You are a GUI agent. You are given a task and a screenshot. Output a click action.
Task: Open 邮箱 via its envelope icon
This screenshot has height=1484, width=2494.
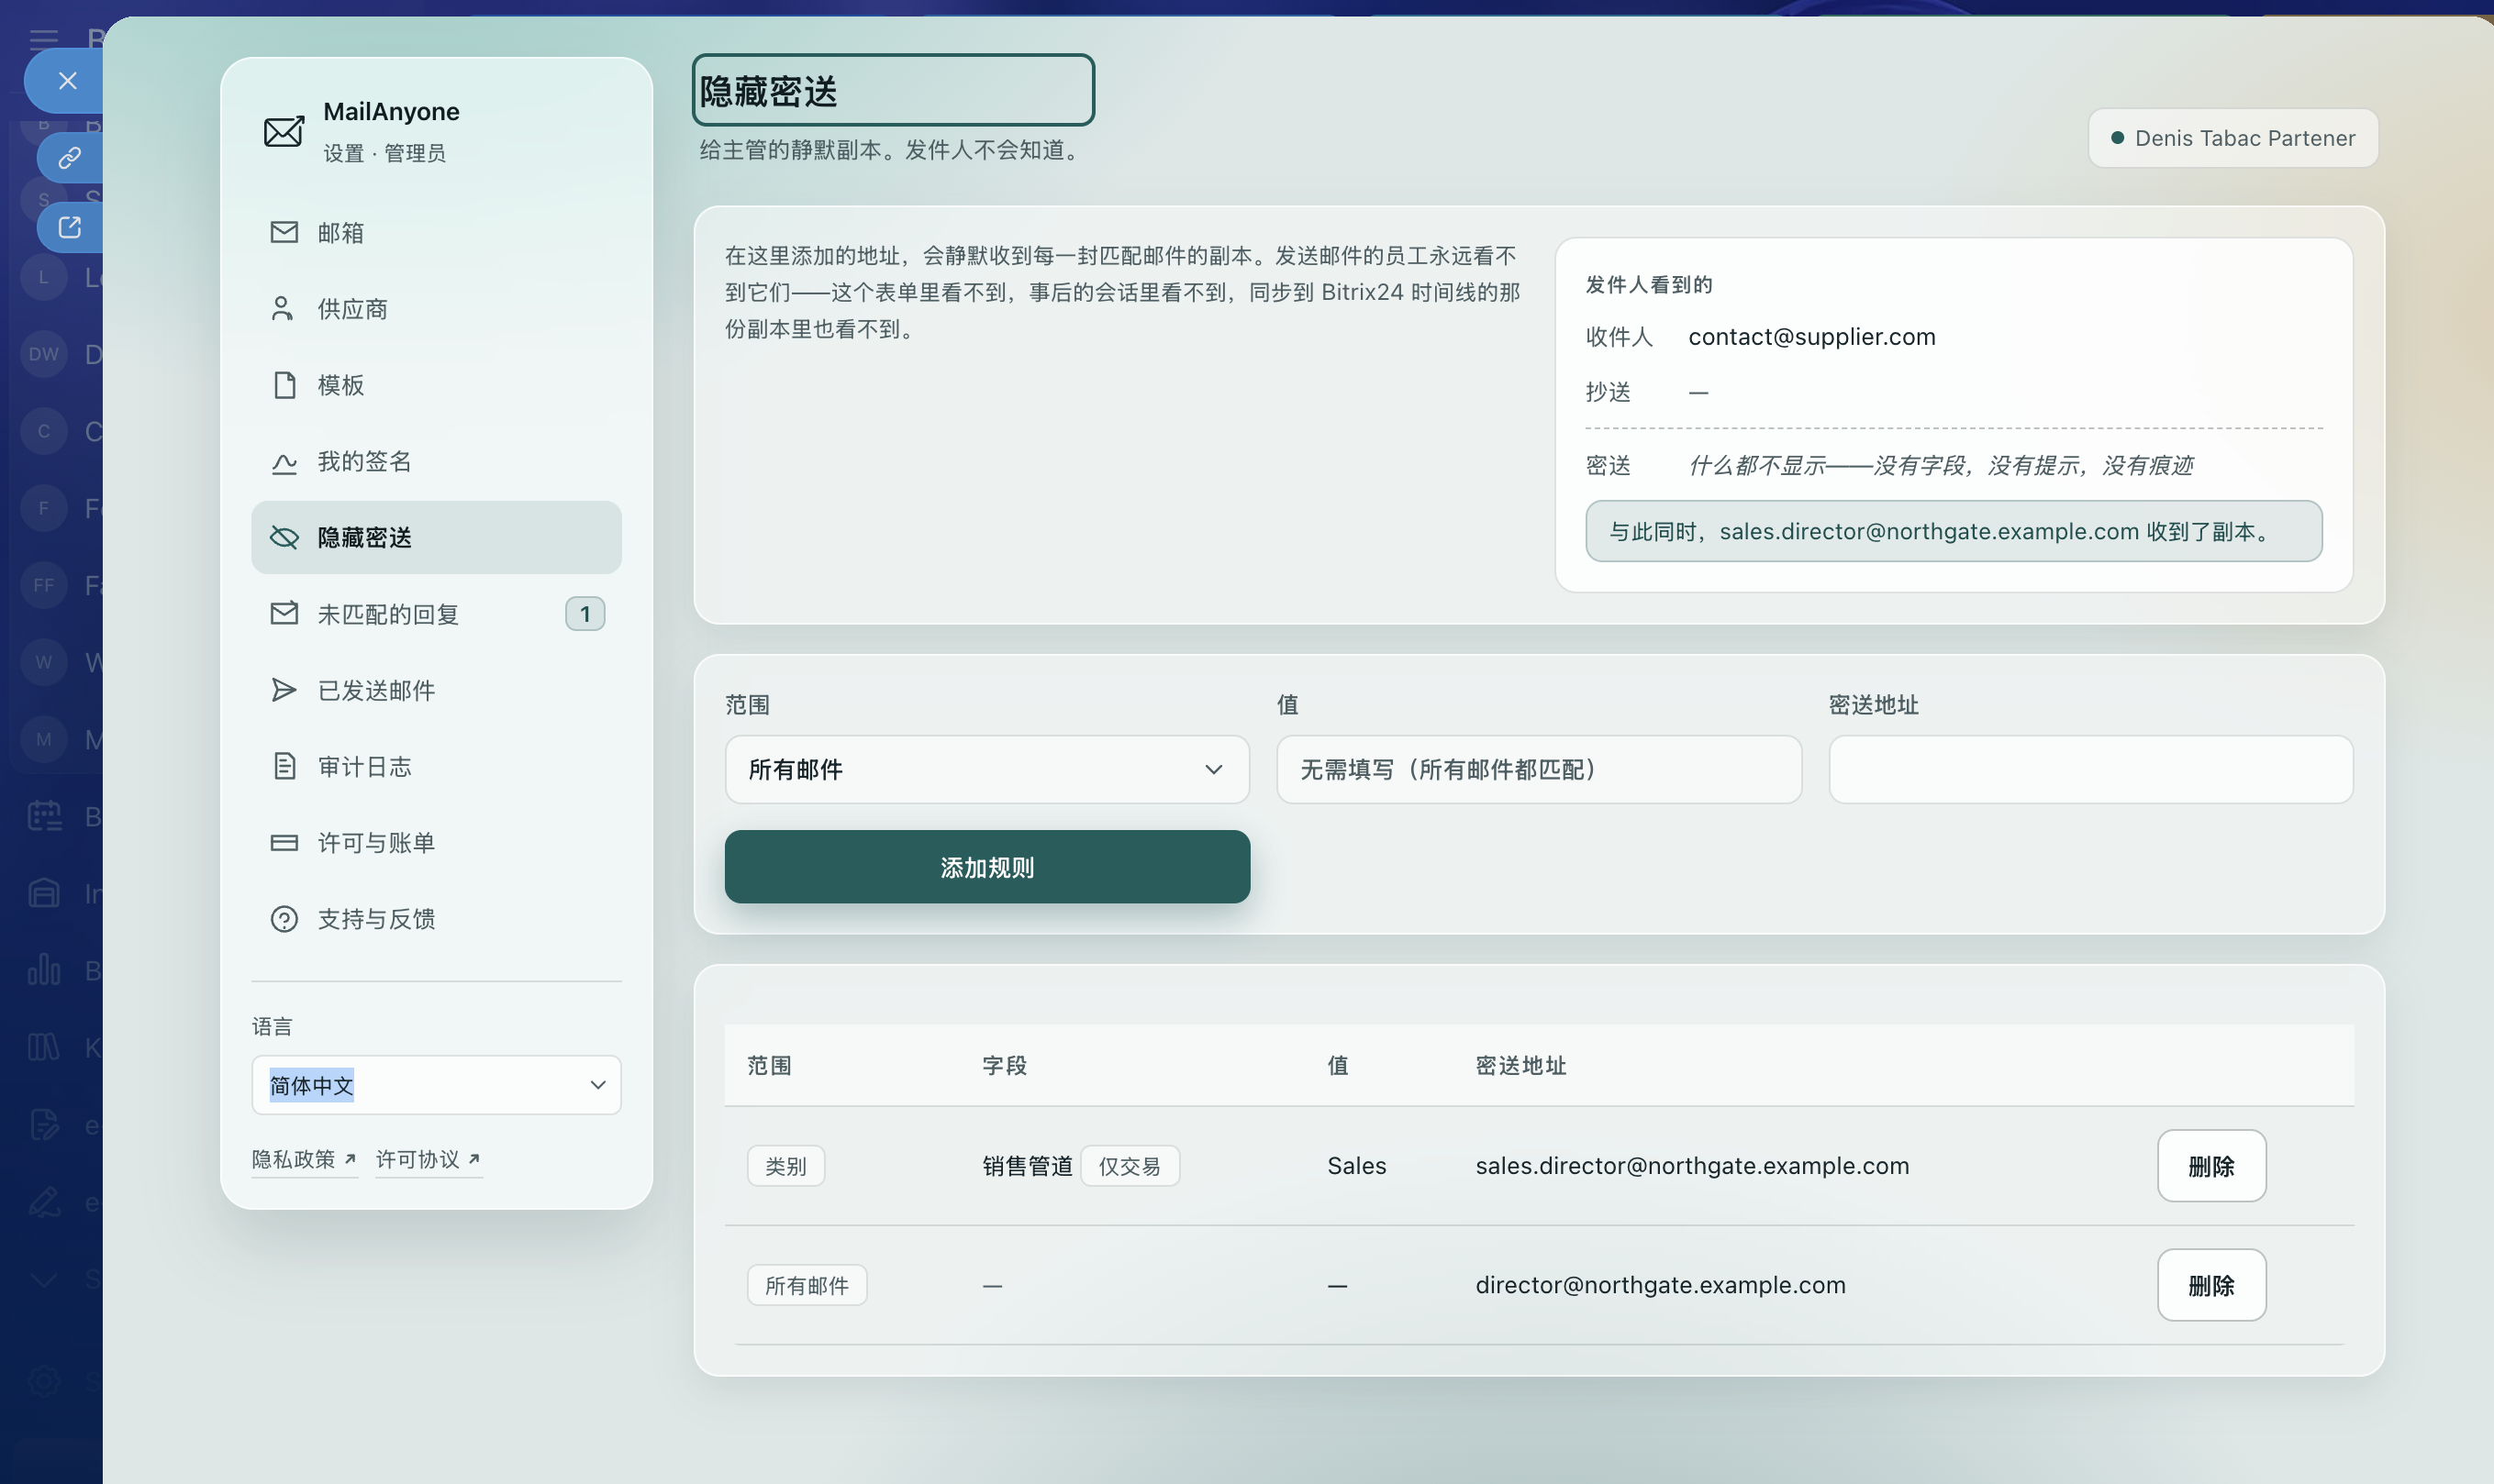(x=284, y=232)
